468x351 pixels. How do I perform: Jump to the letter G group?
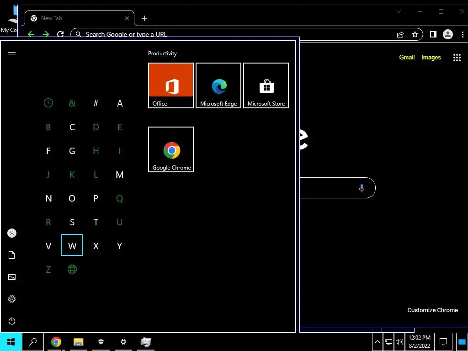(72, 151)
